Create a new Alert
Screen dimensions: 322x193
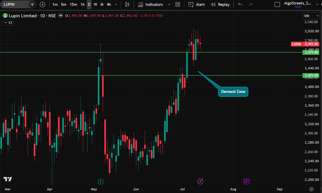coord(196,5)
